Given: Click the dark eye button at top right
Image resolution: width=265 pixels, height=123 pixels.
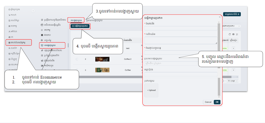Looking at the screenshot, I should [x=232, y=14].
